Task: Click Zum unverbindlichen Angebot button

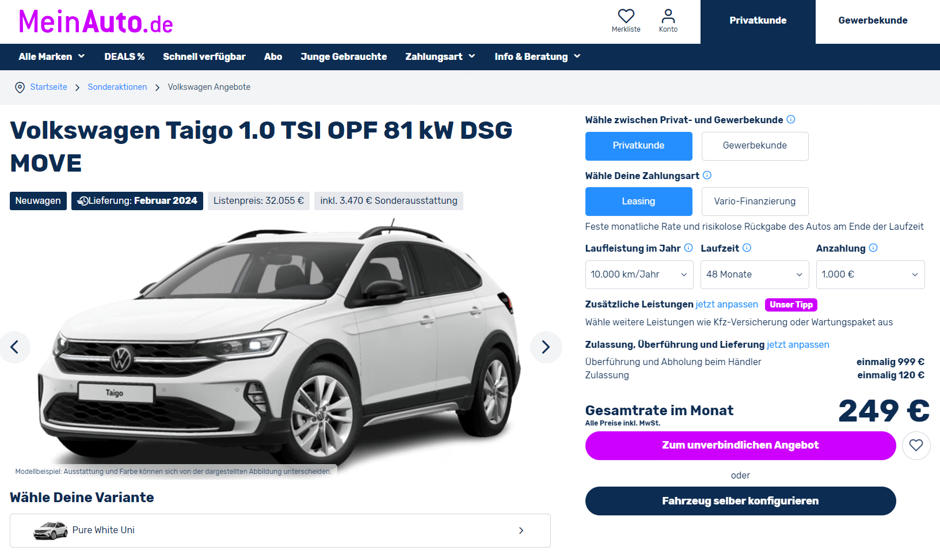Action: click(740, 445)
